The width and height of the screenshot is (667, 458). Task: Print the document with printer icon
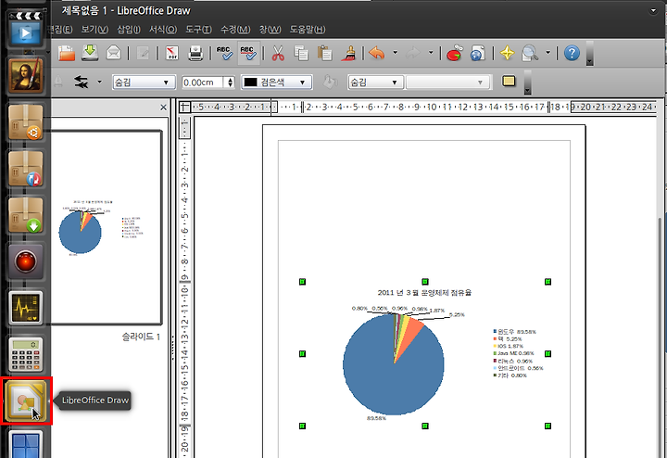pyautogui.click(x=195, y=53)
